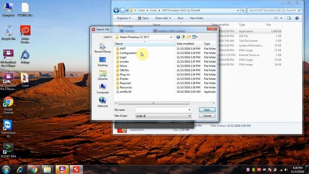Launch the Google Chrome desktop shortcut
This screenshot has width=309, height=174.
click(x=8, y=105)
